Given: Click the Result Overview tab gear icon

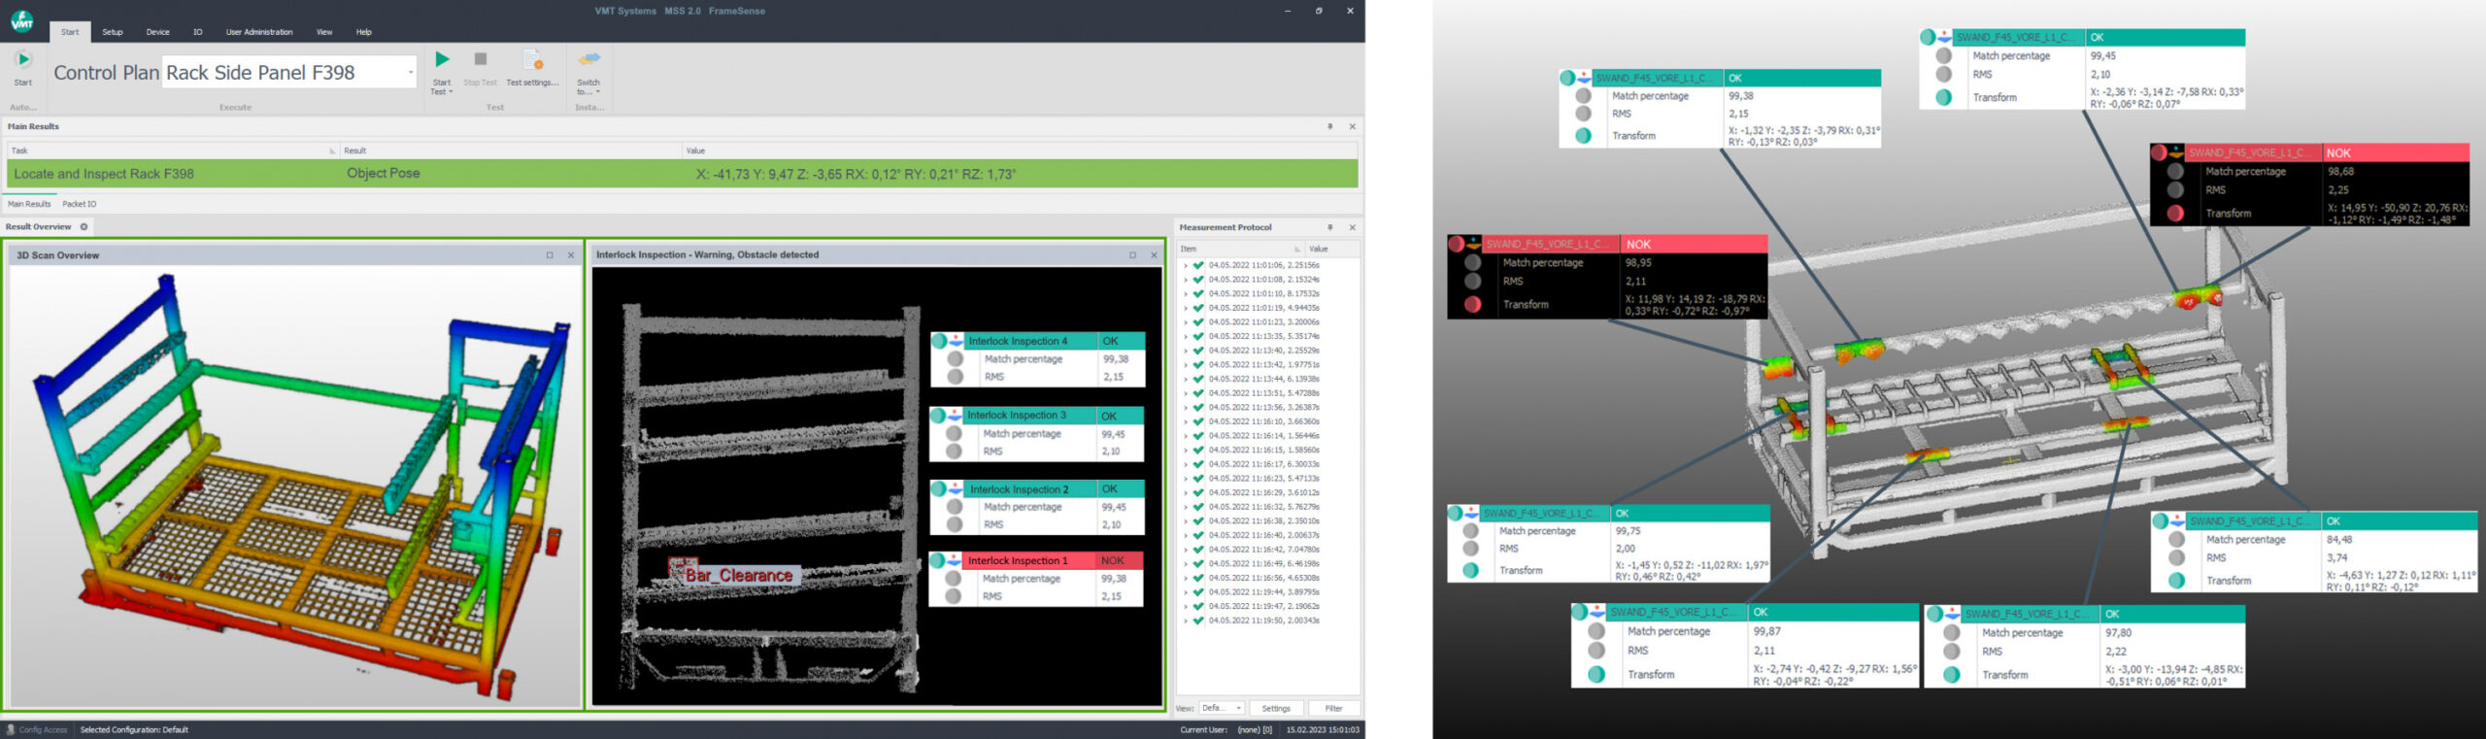Looking at the screenshot, I should (x=84, y=227).
